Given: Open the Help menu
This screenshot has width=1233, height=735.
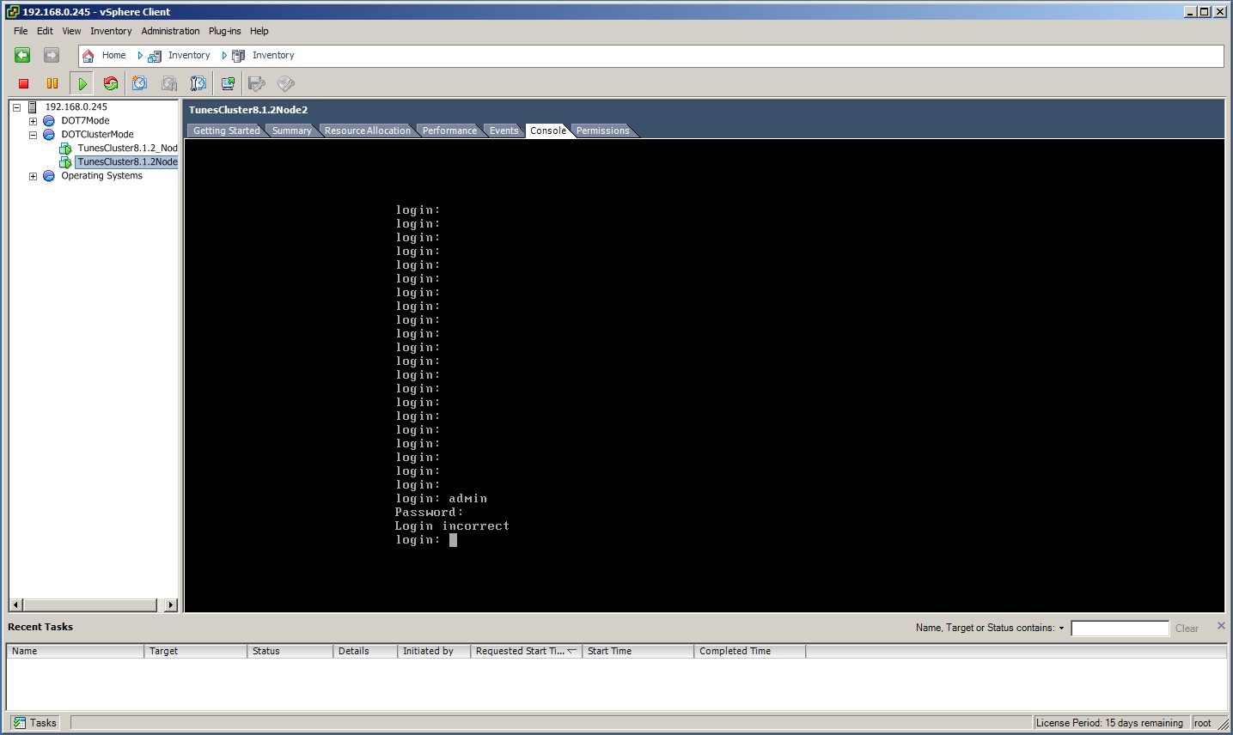Looking at the screenshot, I should pos(259,31).
